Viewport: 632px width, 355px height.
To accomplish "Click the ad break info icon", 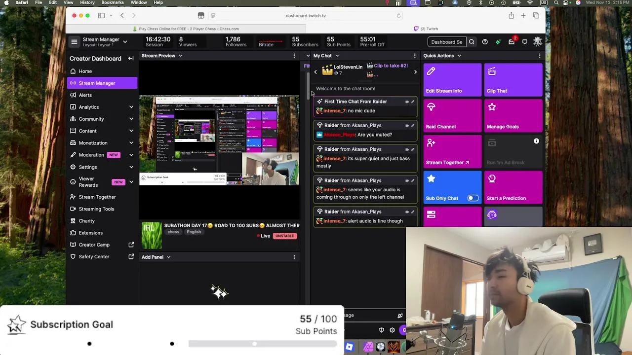I will 536,142.
